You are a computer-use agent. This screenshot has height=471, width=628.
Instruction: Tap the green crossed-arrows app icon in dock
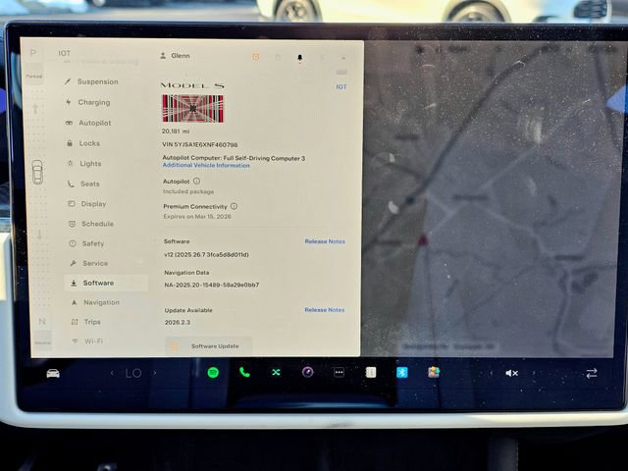[x=276, y=373]
